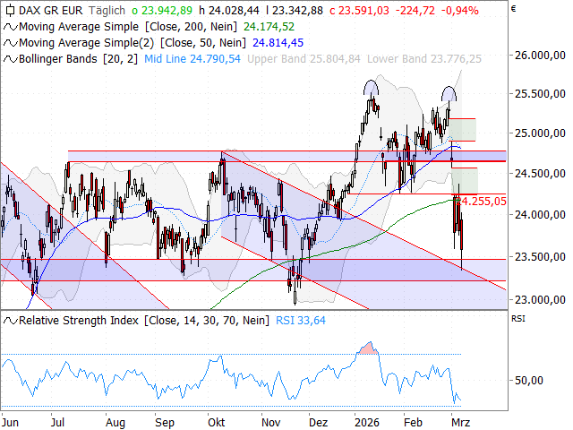Viewport: 573px width, 430px height.
Task: Click the 23.500,00 price axis label
Action: [x=540, y=257]
